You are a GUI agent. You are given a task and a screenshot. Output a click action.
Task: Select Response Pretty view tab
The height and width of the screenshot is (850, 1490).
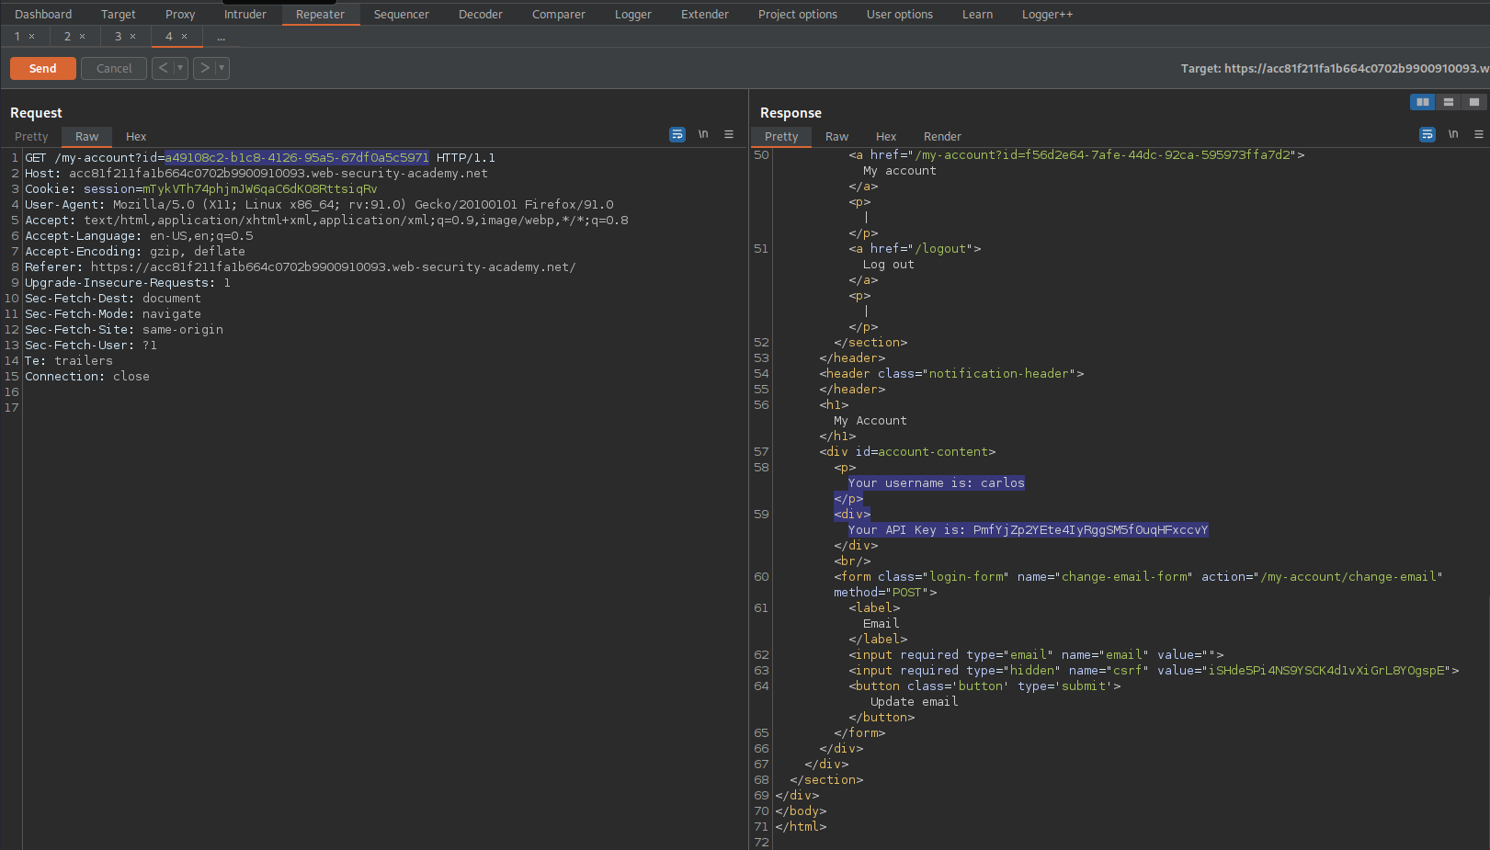click(x=781, y=136)
